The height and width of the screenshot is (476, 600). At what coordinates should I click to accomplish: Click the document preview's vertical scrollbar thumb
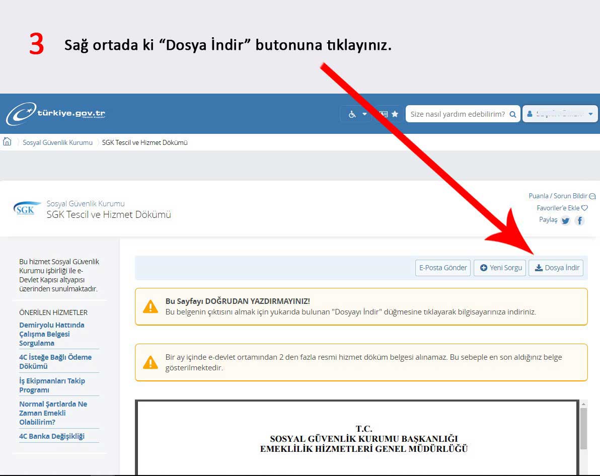(x=583, y=429)
